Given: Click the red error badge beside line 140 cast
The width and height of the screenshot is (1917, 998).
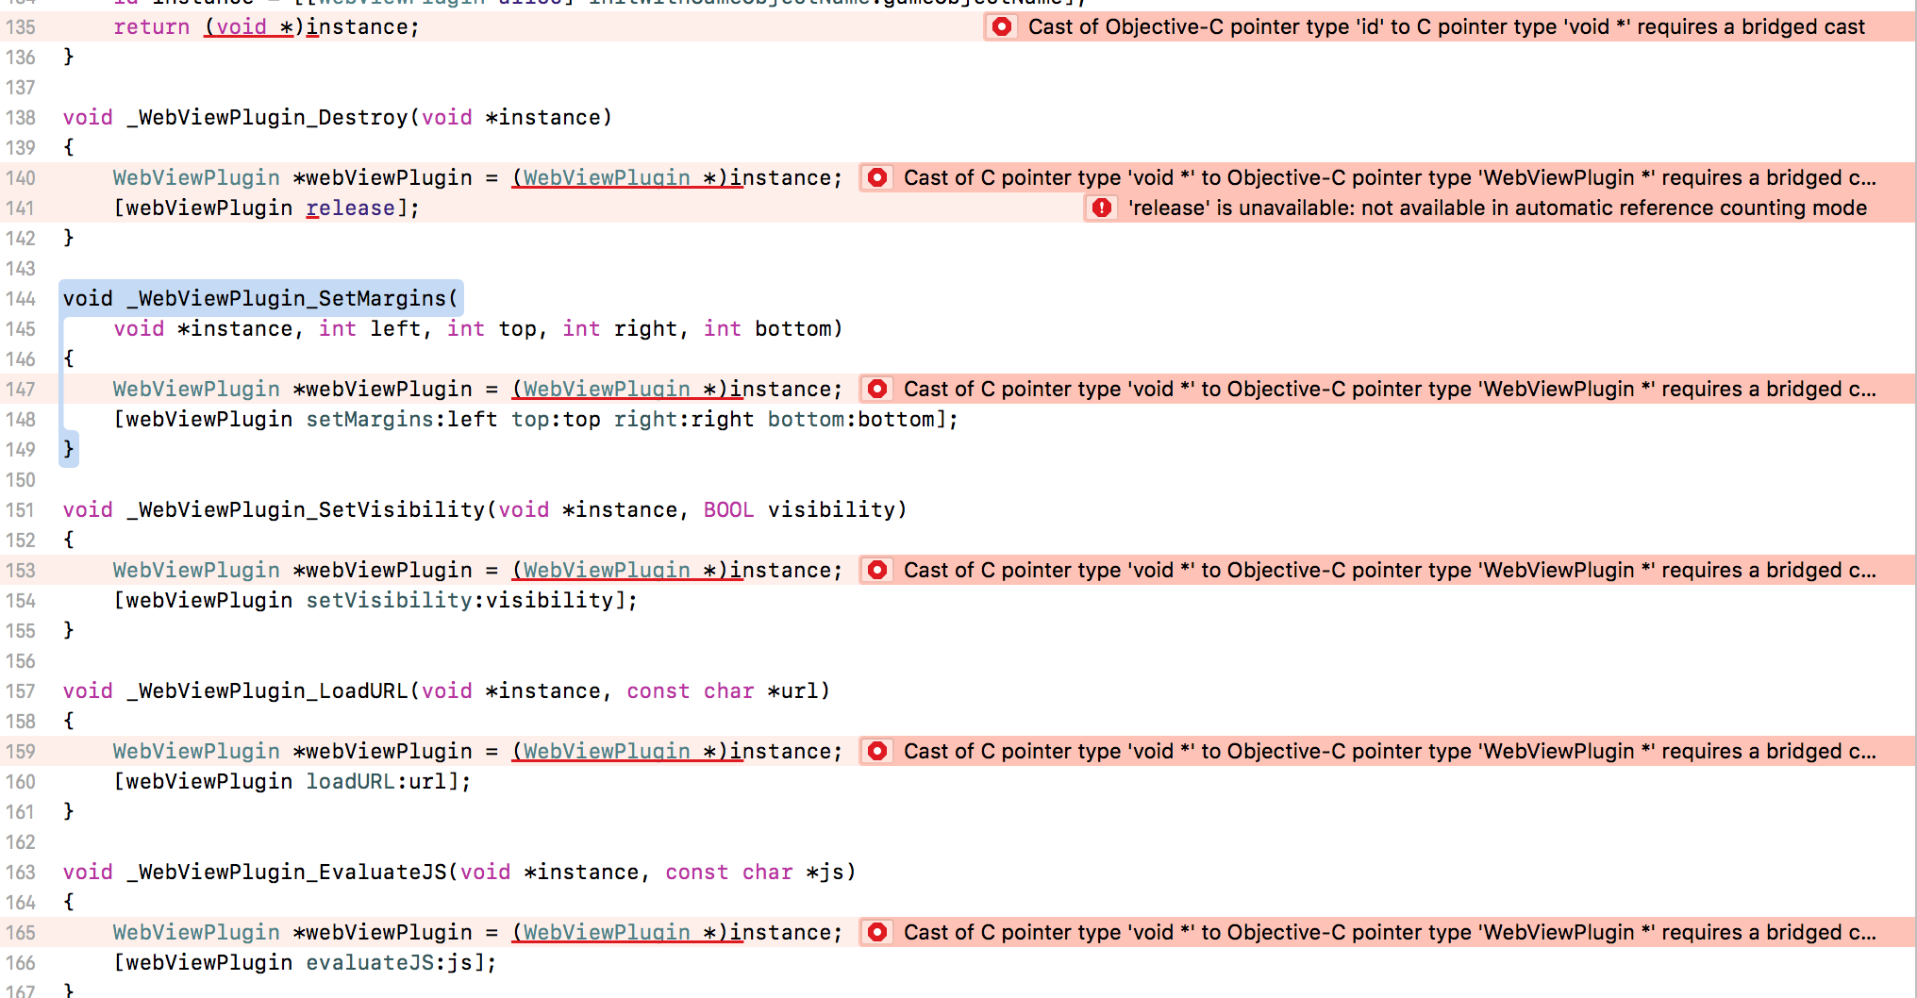Looking at the screenshot, I should 877,177.
